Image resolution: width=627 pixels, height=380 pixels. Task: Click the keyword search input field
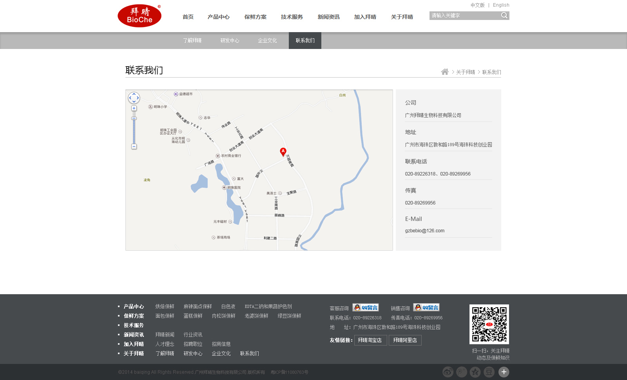465,16
